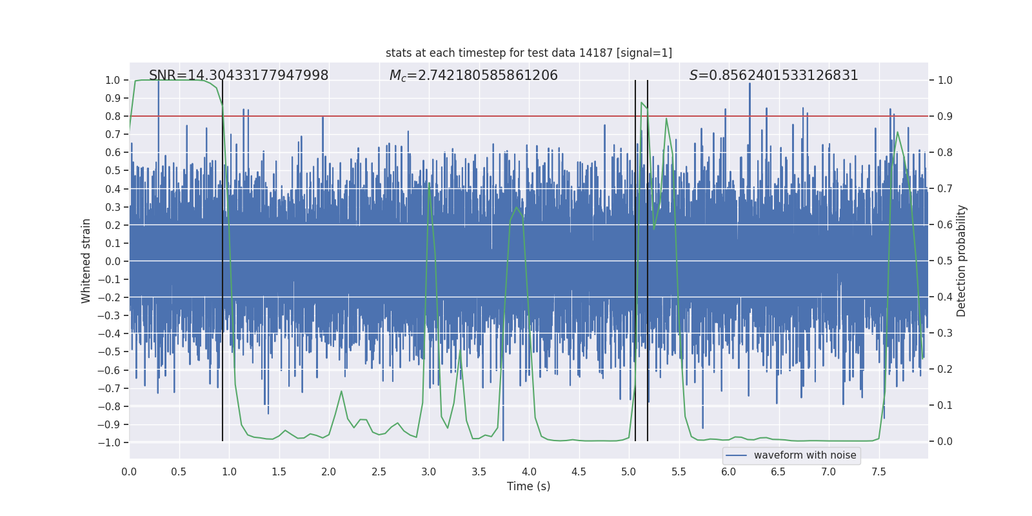The width and height of the screenshot is (1032, 516).
Task: Click the −0.7 tick on the Whitened strain axis
Action: pyautogui.click(x=109, y=388)
